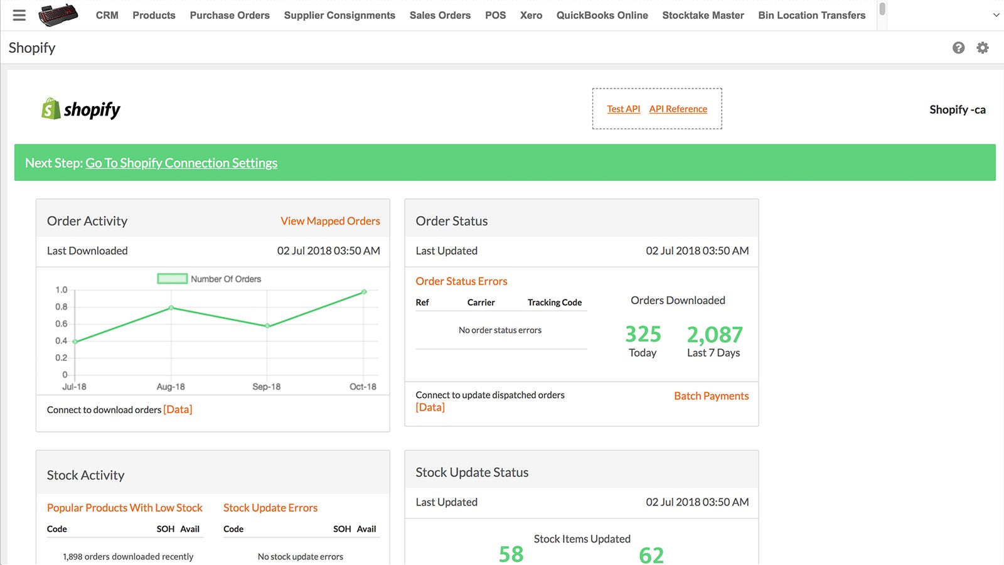Click the keyboard logo image
Screen dimensions: 1004x565
tap(58, 15)
